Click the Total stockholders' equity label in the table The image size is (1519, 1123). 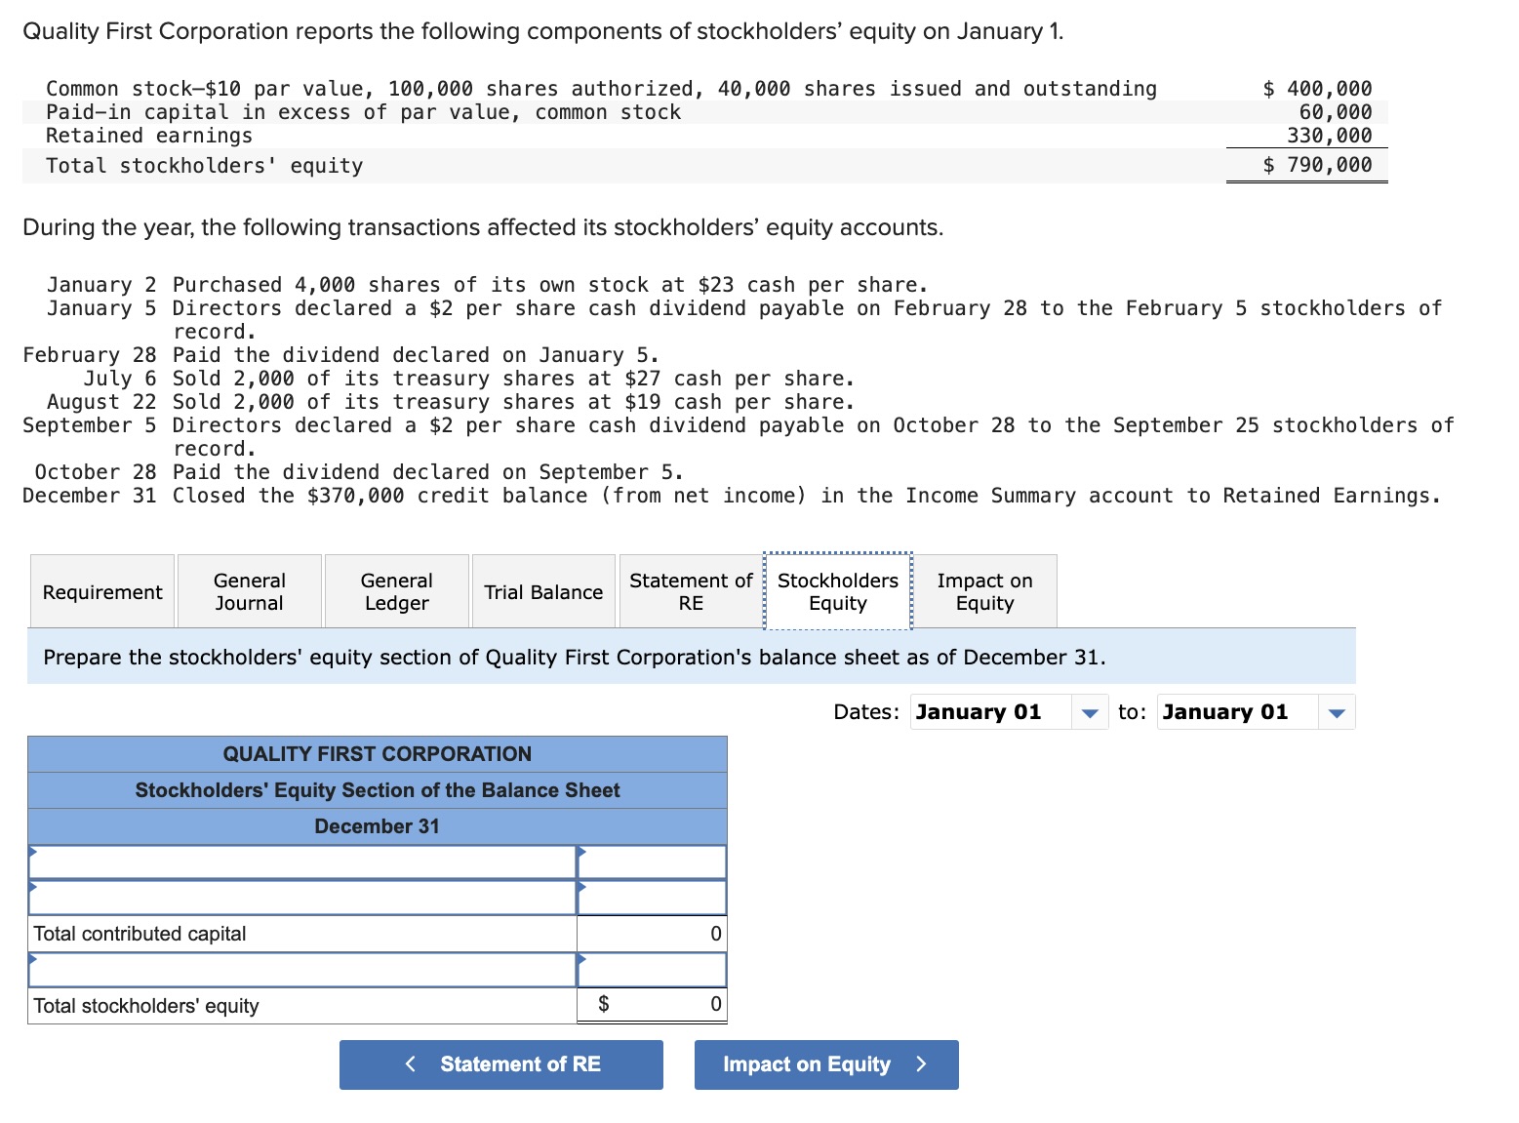(x=146, y=1006)
